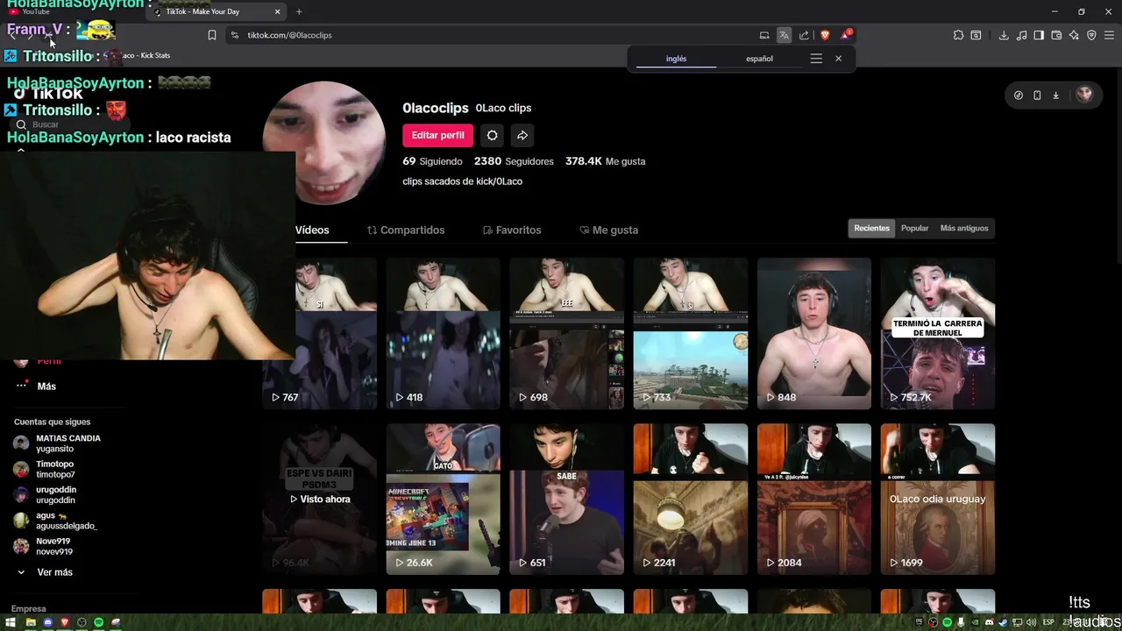Click the TikTok coins icon in top pill
Viewport: 1122px width, 631px height.
[x=1019, y=95]
